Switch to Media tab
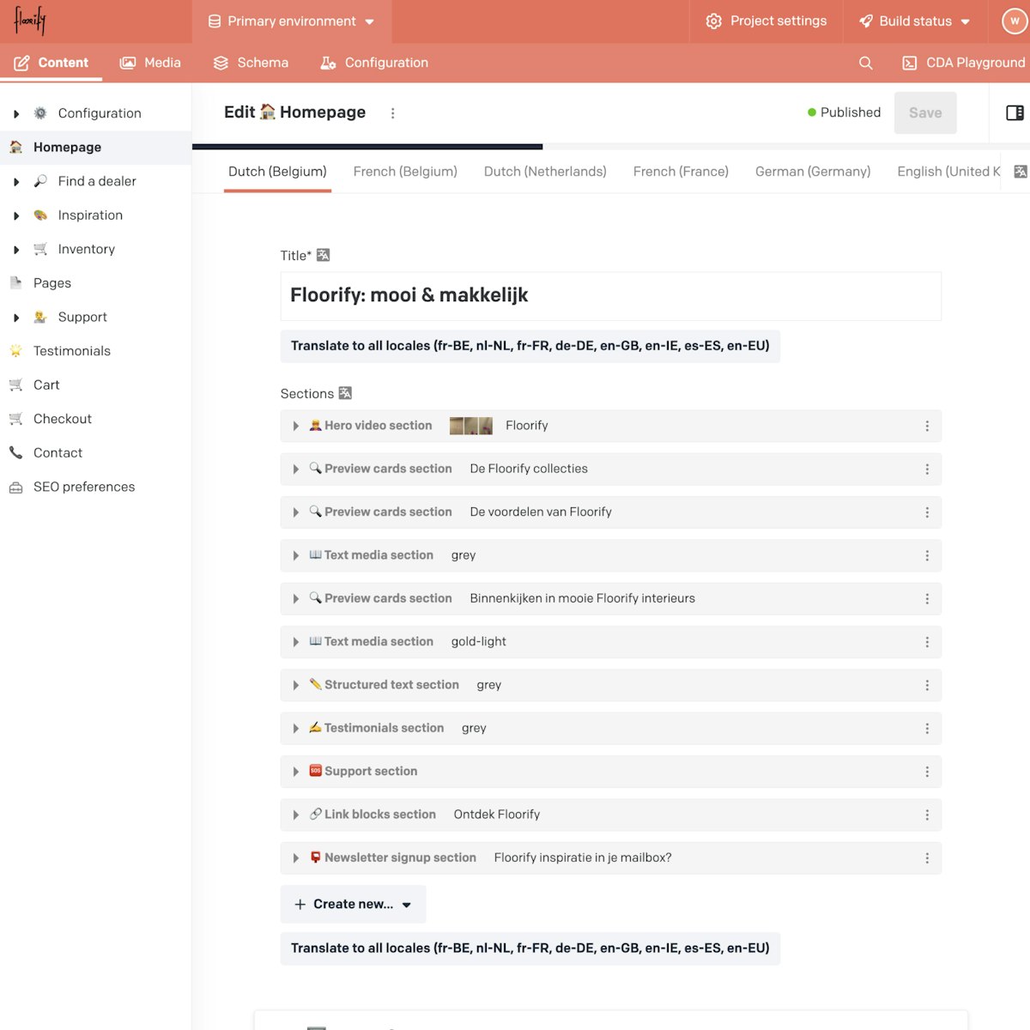The height and width of the screenshot is (1030, 1030). coord(150,63)
